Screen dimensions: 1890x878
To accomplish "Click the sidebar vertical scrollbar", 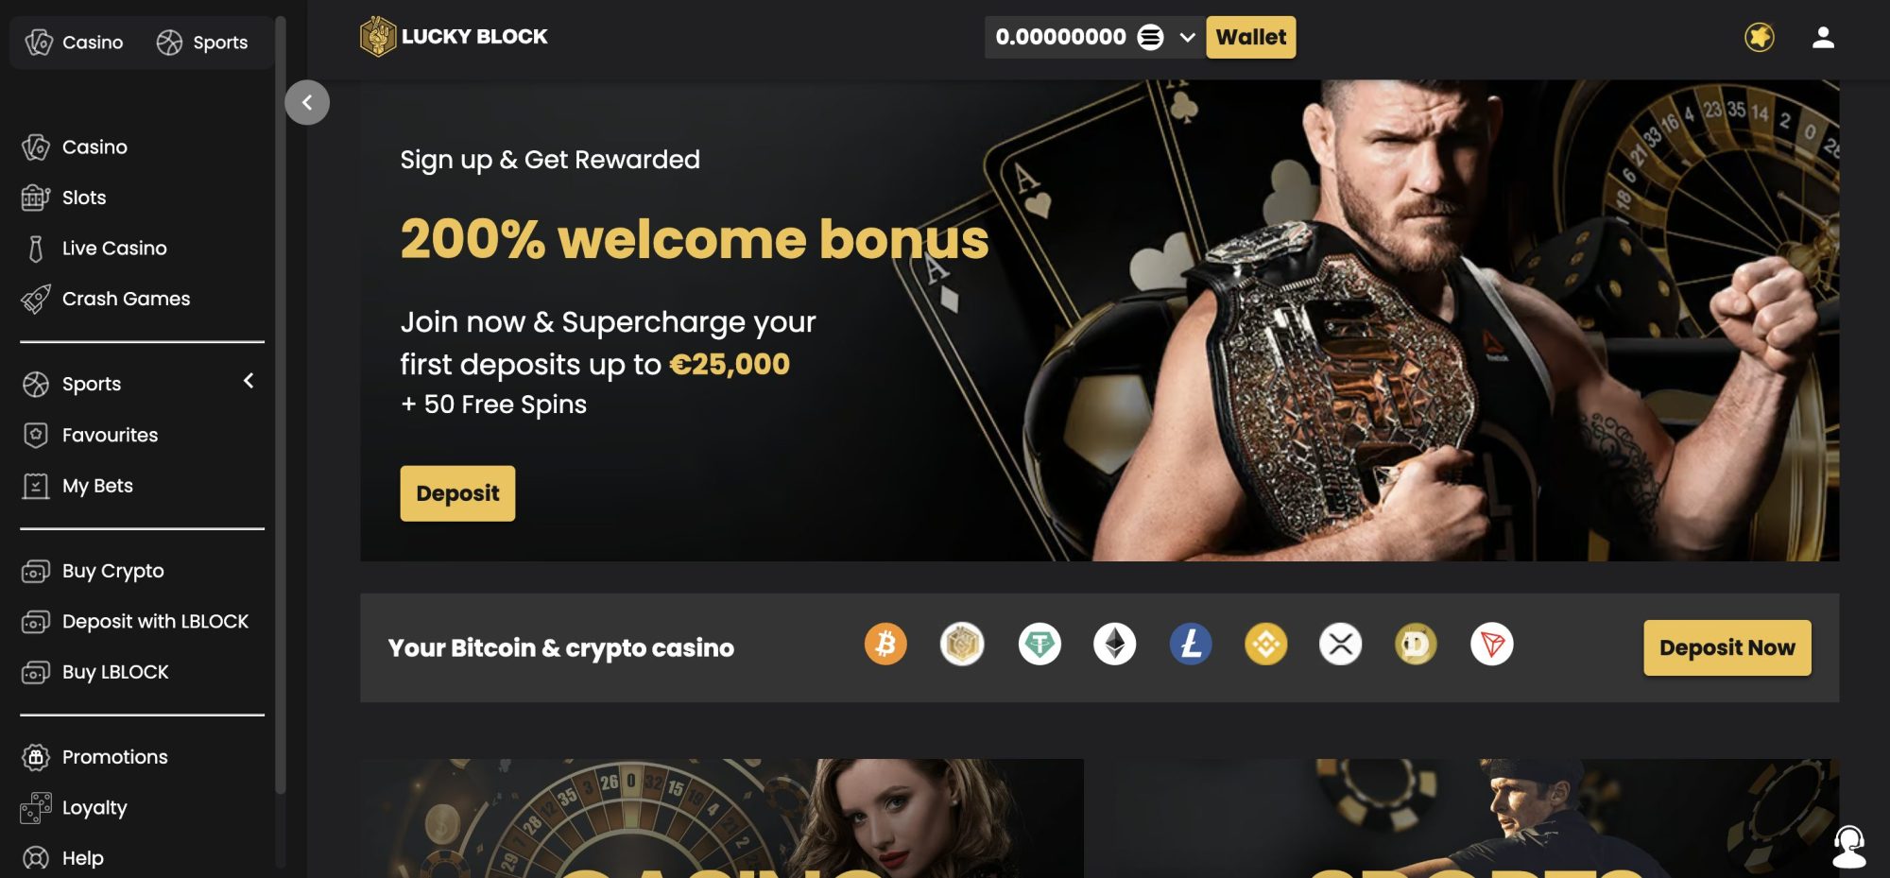I will coord(280,406).
